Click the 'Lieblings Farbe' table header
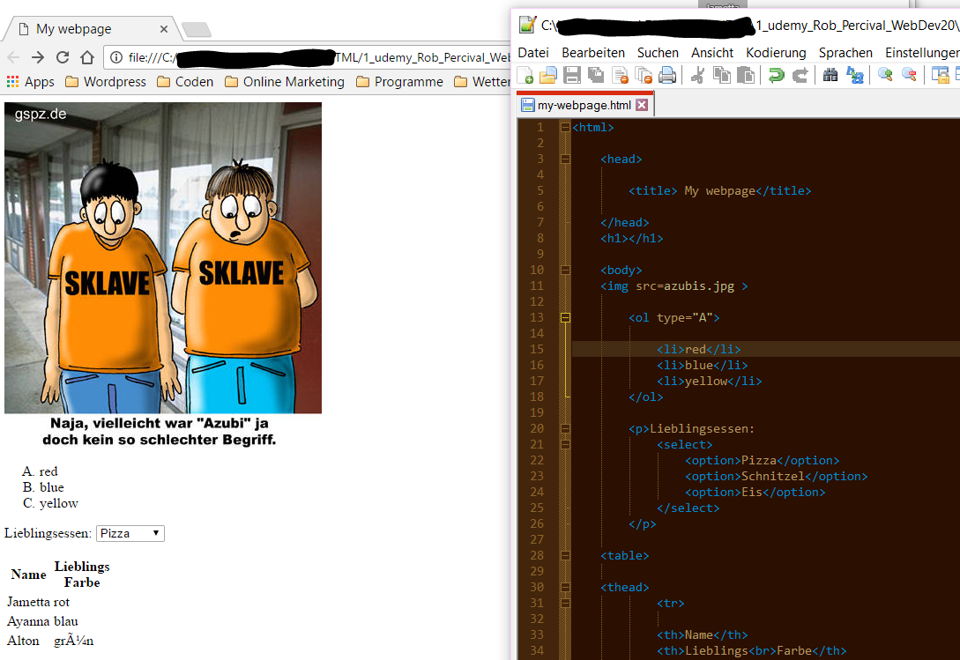Screen dimensions: 960x660 pyautogui.click(x=82, y=575)
